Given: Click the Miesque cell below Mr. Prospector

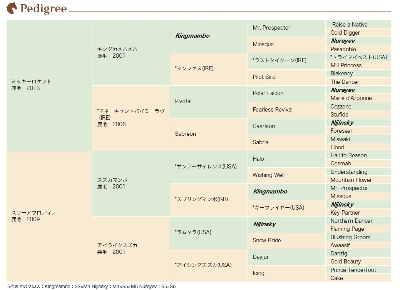Looking at the screenshot, I should coord(286,45).
